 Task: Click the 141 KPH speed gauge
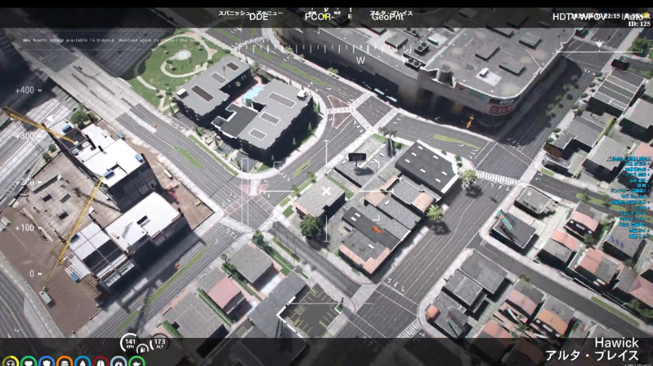(130, 343)
